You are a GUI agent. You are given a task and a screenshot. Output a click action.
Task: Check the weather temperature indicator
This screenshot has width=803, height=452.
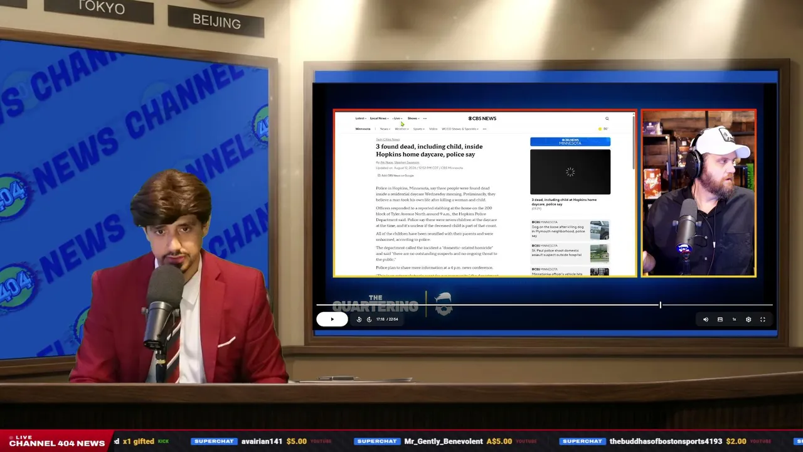tap(603, 129)
